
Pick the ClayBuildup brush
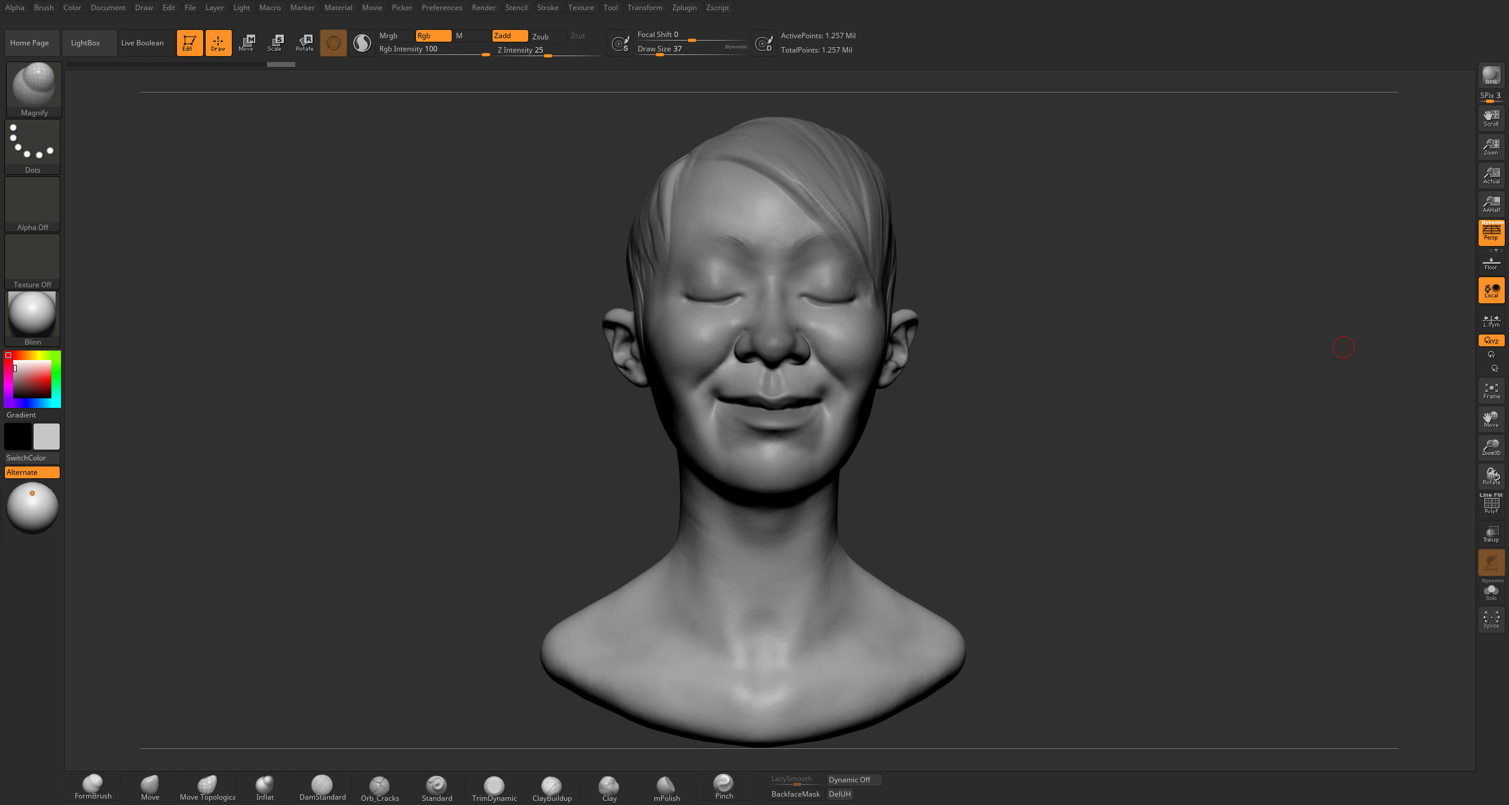click(x=552, y=787)
